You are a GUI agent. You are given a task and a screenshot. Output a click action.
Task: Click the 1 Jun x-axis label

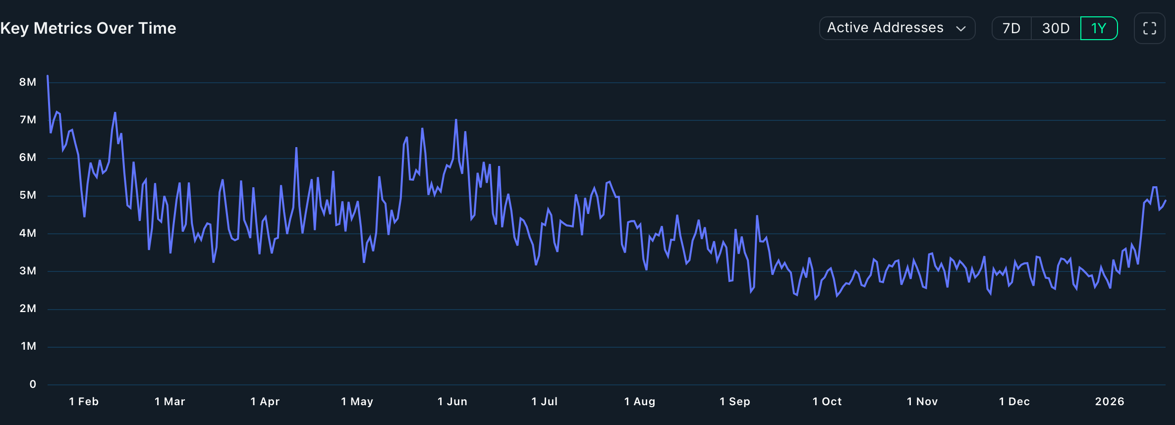pyautogui.click(x=452, y=402)
